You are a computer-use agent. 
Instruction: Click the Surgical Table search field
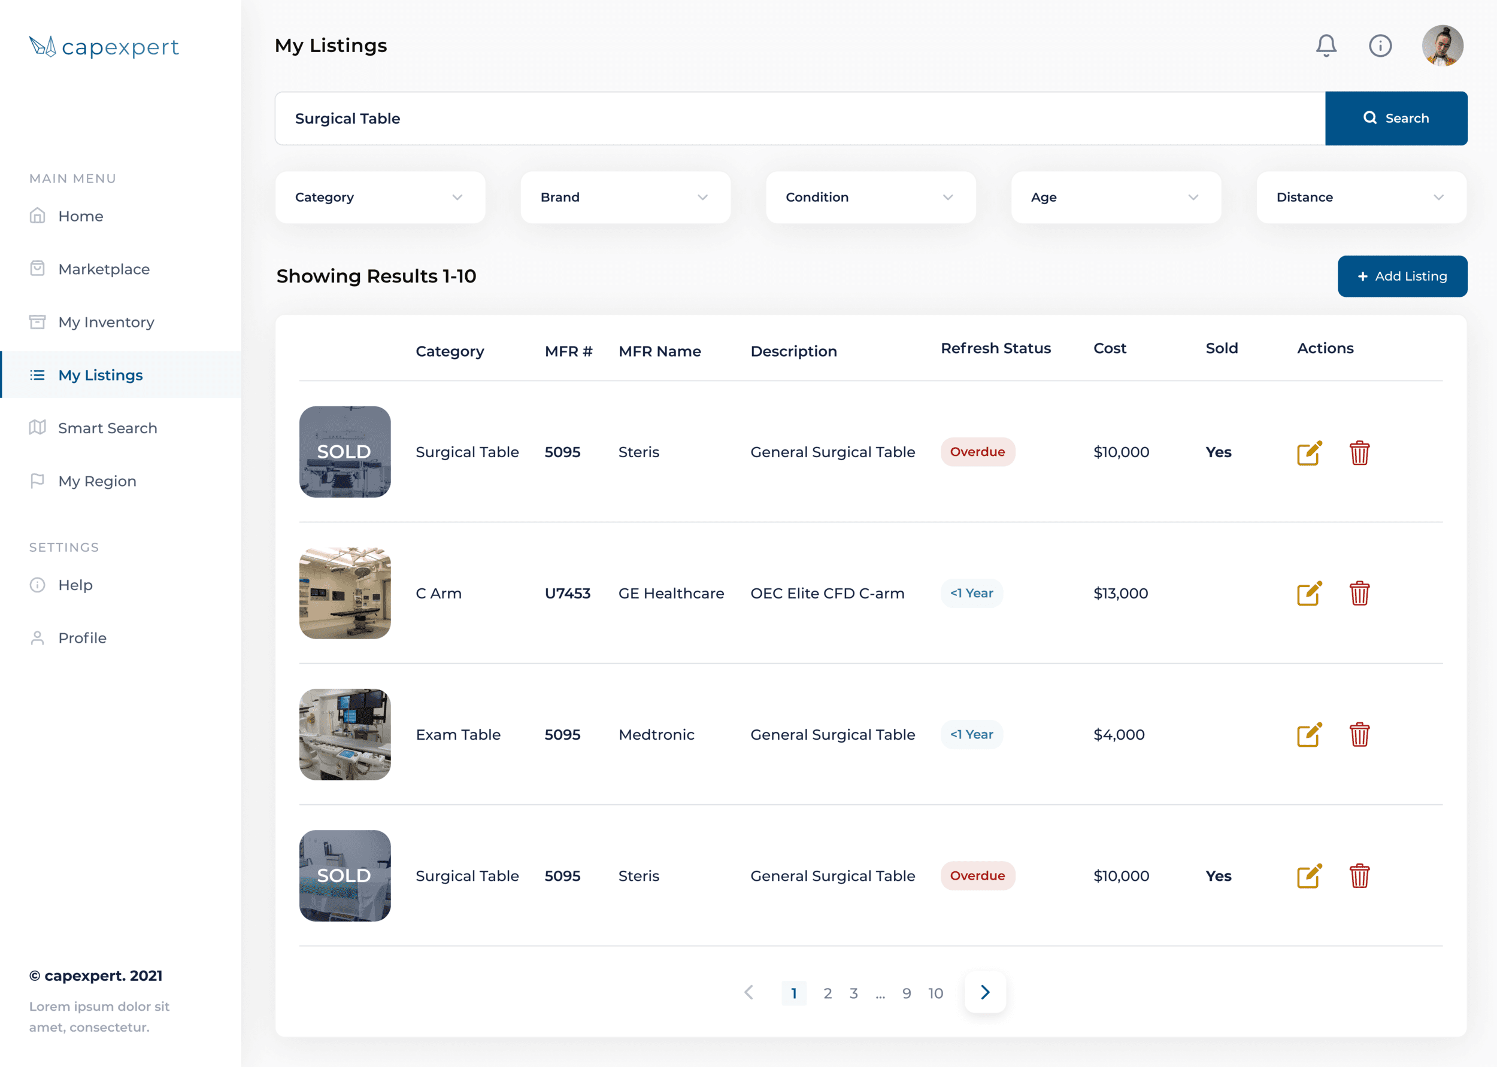coord(799,118)
